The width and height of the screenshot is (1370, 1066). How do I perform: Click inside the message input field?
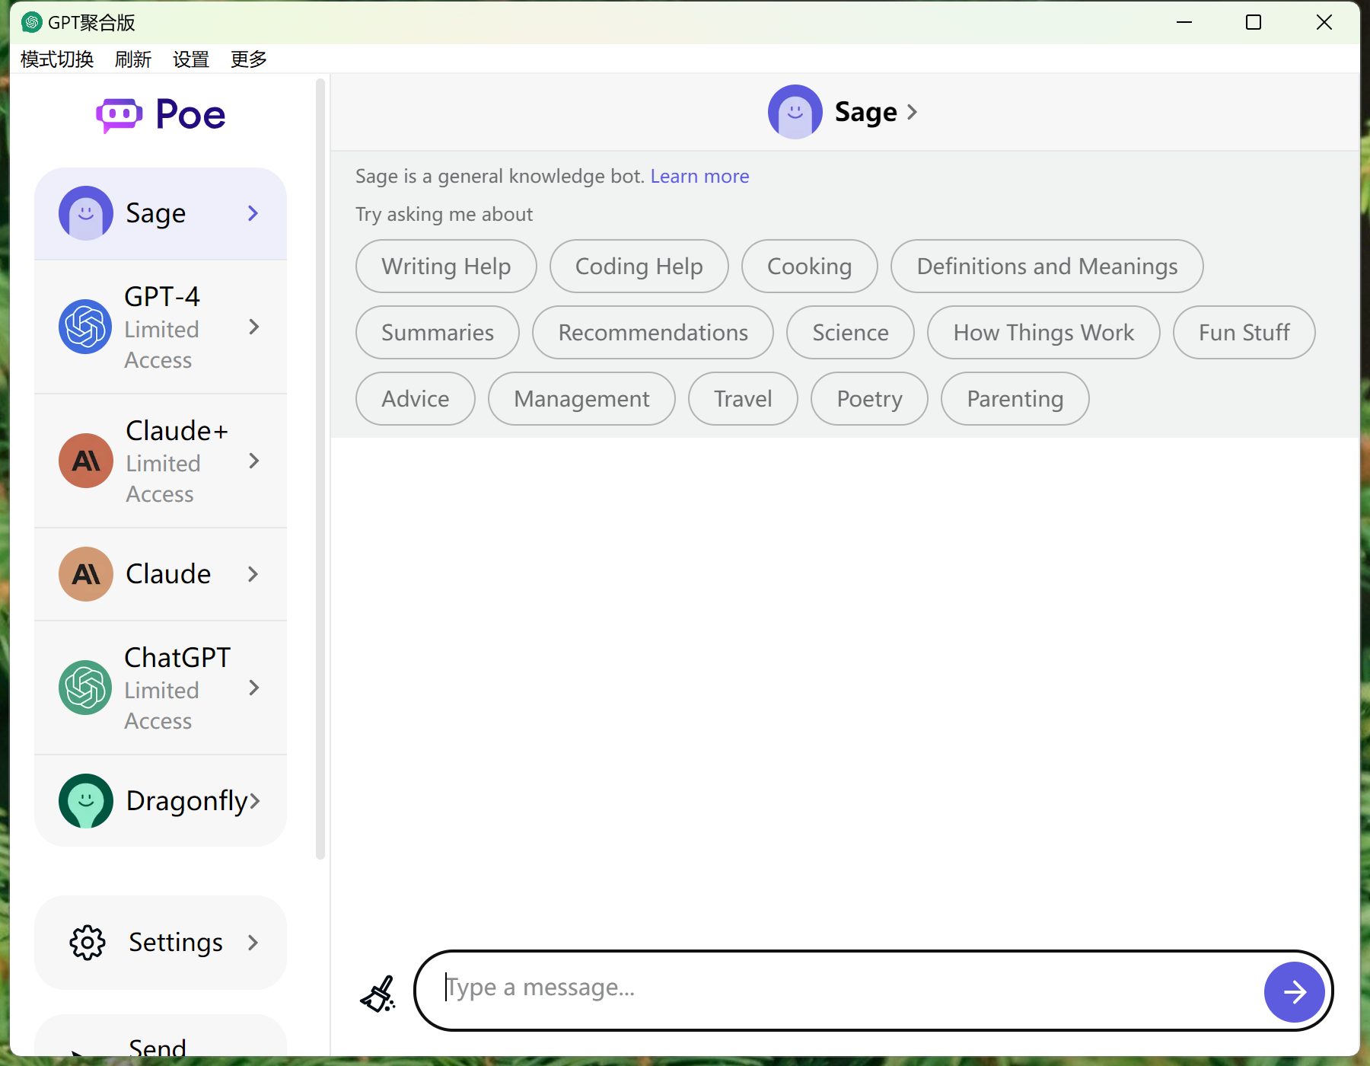[837, 987]
